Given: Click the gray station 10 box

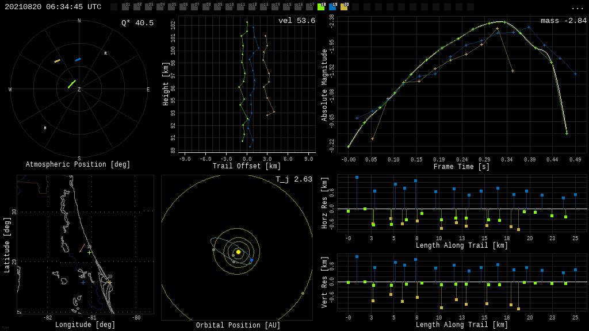Looking at the screenshot, I should pos(229,7).
